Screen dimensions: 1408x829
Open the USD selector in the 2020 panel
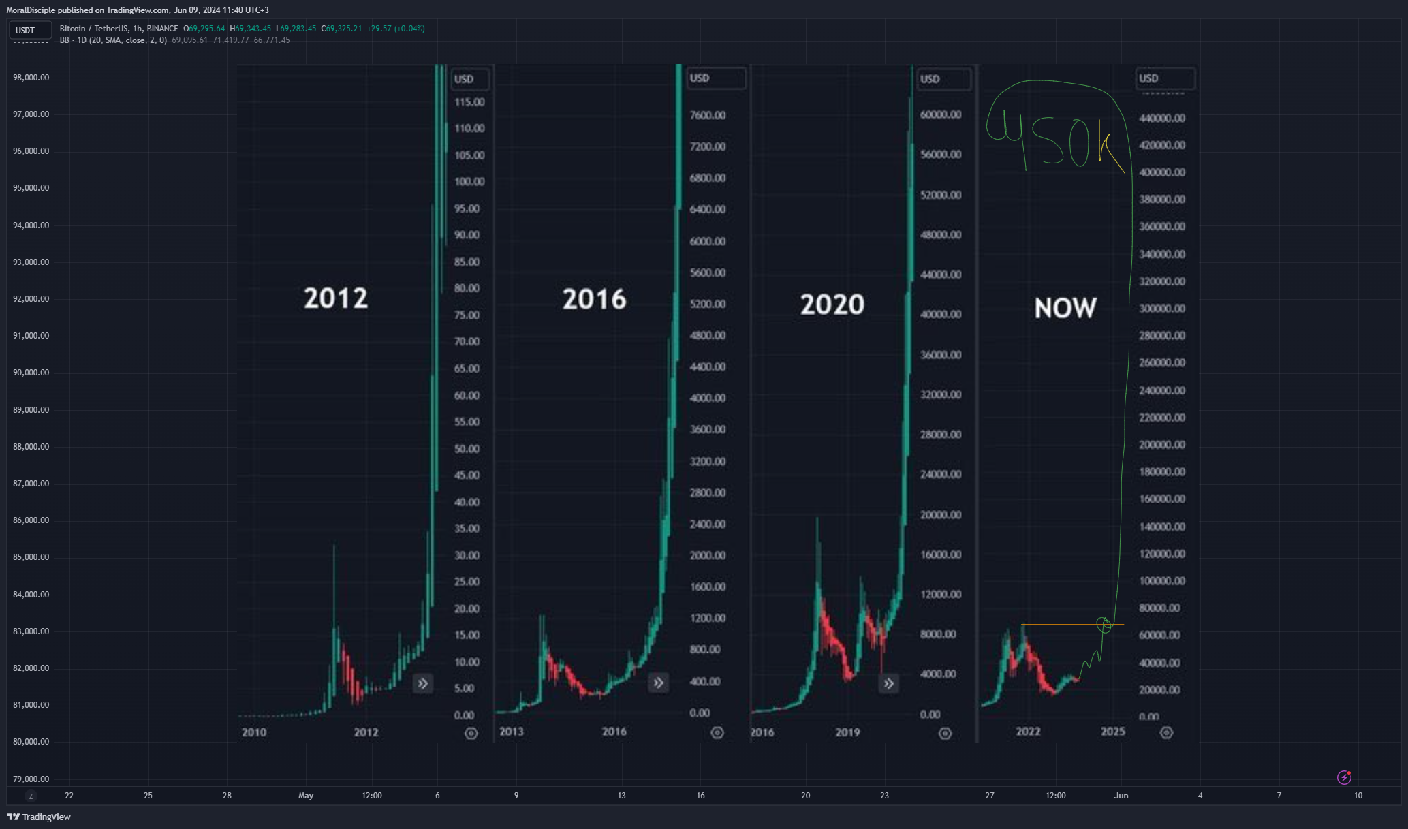pos(944,79)
